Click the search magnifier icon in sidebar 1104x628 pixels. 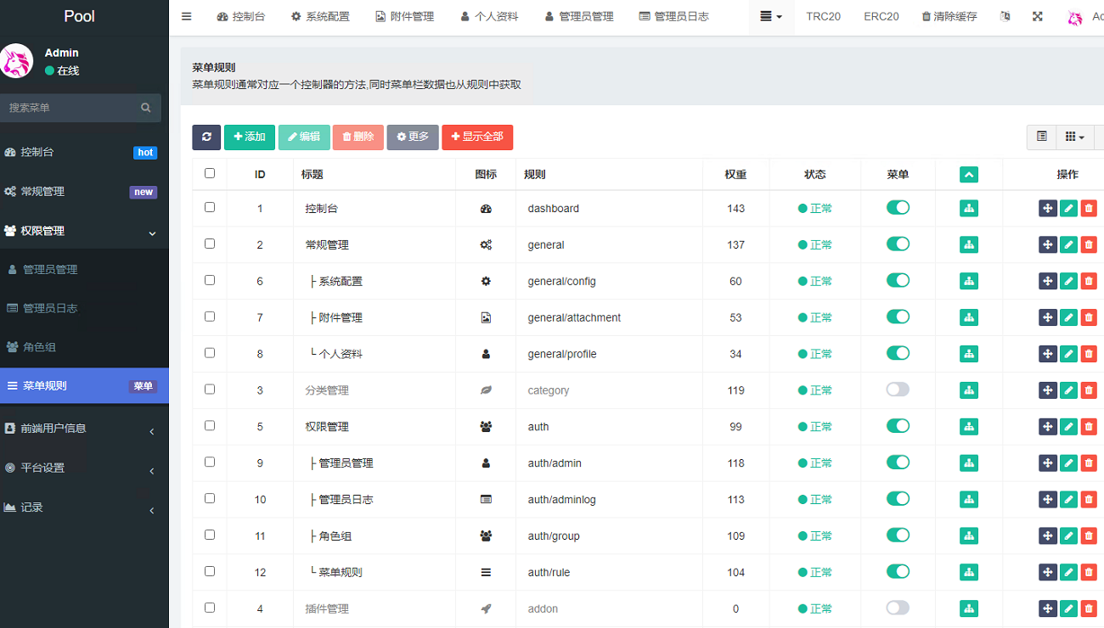(146, 108)
